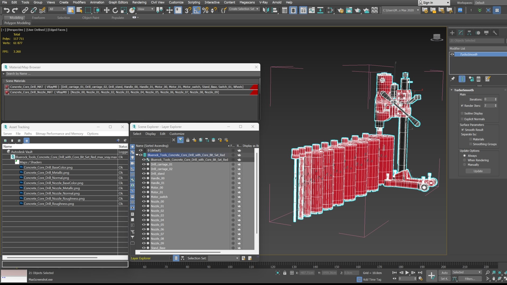Select the Move transform tool

tap(106, 10)
